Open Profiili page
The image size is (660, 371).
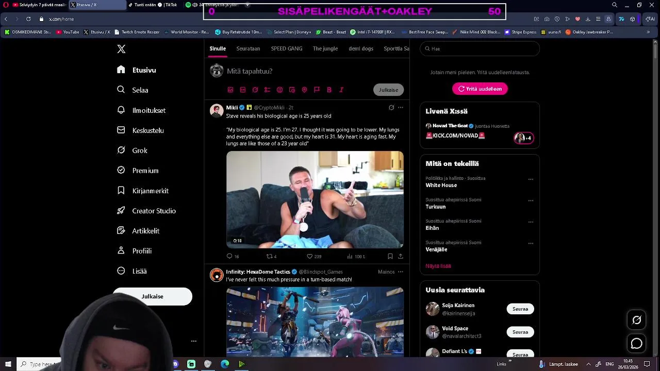point(135,251)
